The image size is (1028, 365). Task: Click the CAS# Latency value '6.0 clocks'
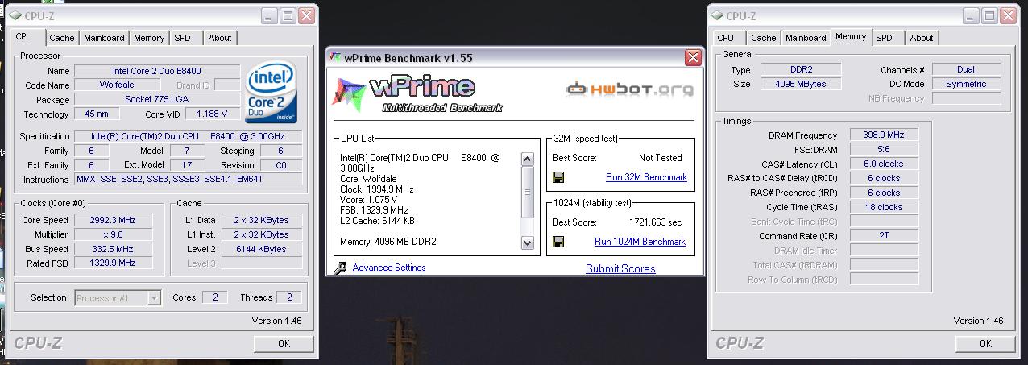tap(884, 164)
